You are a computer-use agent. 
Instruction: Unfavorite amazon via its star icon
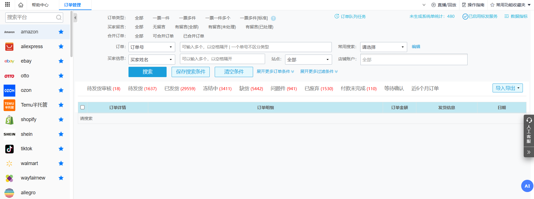61,32
